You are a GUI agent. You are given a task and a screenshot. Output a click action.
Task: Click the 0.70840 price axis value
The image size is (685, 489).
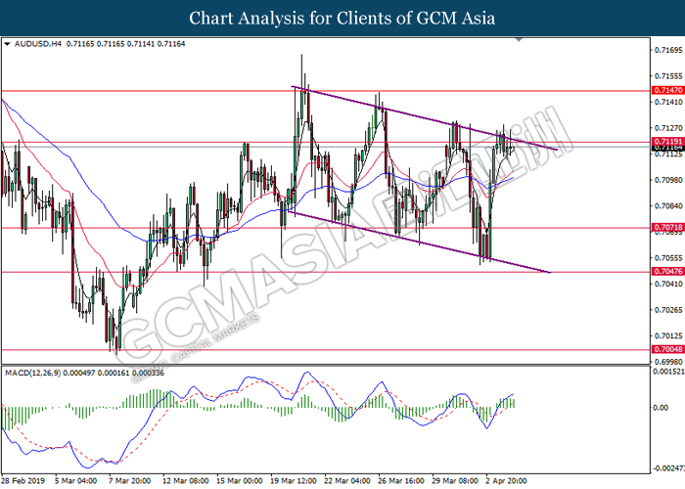pos(668,205)
